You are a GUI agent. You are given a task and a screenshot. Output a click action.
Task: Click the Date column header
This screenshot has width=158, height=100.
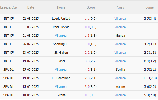pyautogui.click(x=30, y=7)
